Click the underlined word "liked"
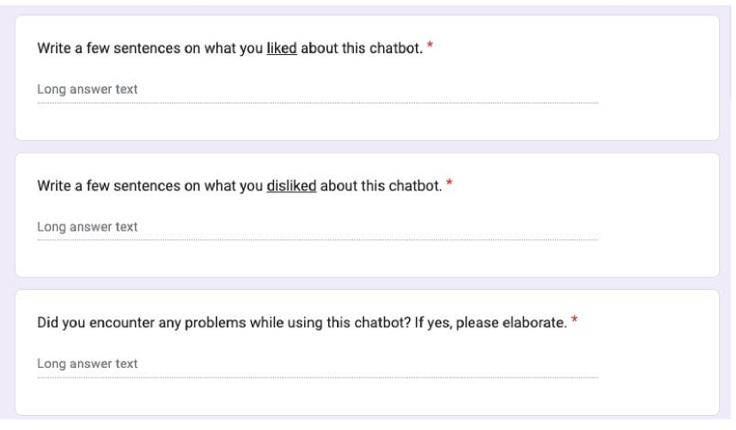 pos(282,47)
